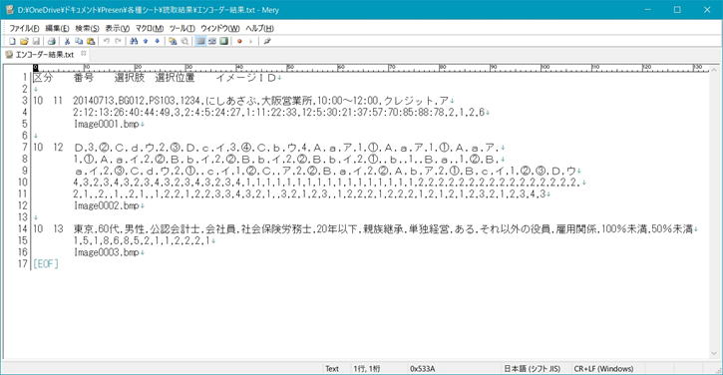Click the Run macro play icon
Image resolution: width=723 pixels, height=375 pixels.
pyautogui.click(x=251, y=41)
